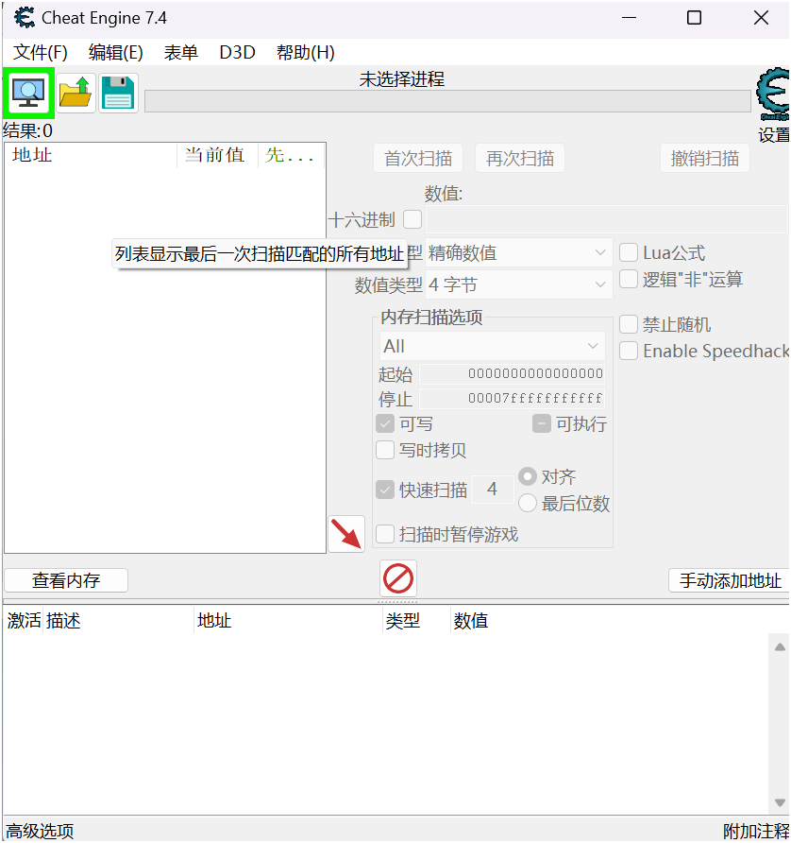Viewport: 791px width, 843px height.
Task: Click the open folder load-table icon
Action: pos(76,93)
